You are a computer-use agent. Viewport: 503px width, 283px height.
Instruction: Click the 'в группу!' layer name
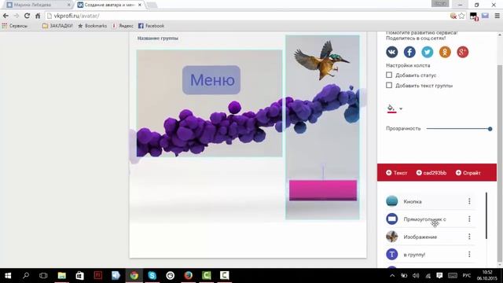[x=414, y=255]
